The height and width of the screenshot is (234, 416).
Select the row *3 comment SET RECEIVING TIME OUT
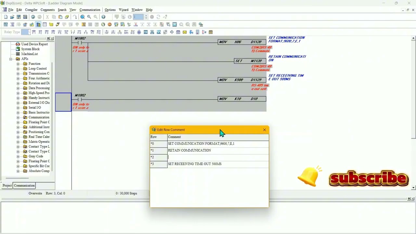218,164
